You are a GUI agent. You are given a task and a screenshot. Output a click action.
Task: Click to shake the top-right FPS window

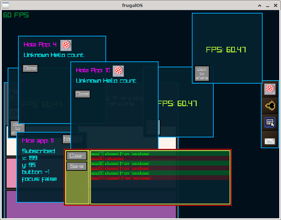point(202,74)
